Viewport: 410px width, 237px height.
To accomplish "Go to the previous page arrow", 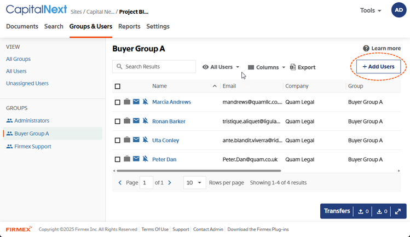I will coord(120,183).
